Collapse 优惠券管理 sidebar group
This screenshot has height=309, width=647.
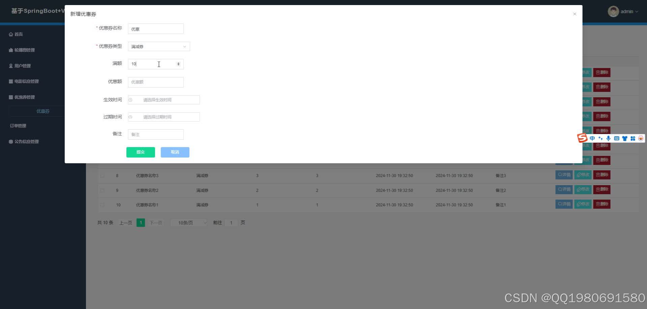[x=22, y=97]
